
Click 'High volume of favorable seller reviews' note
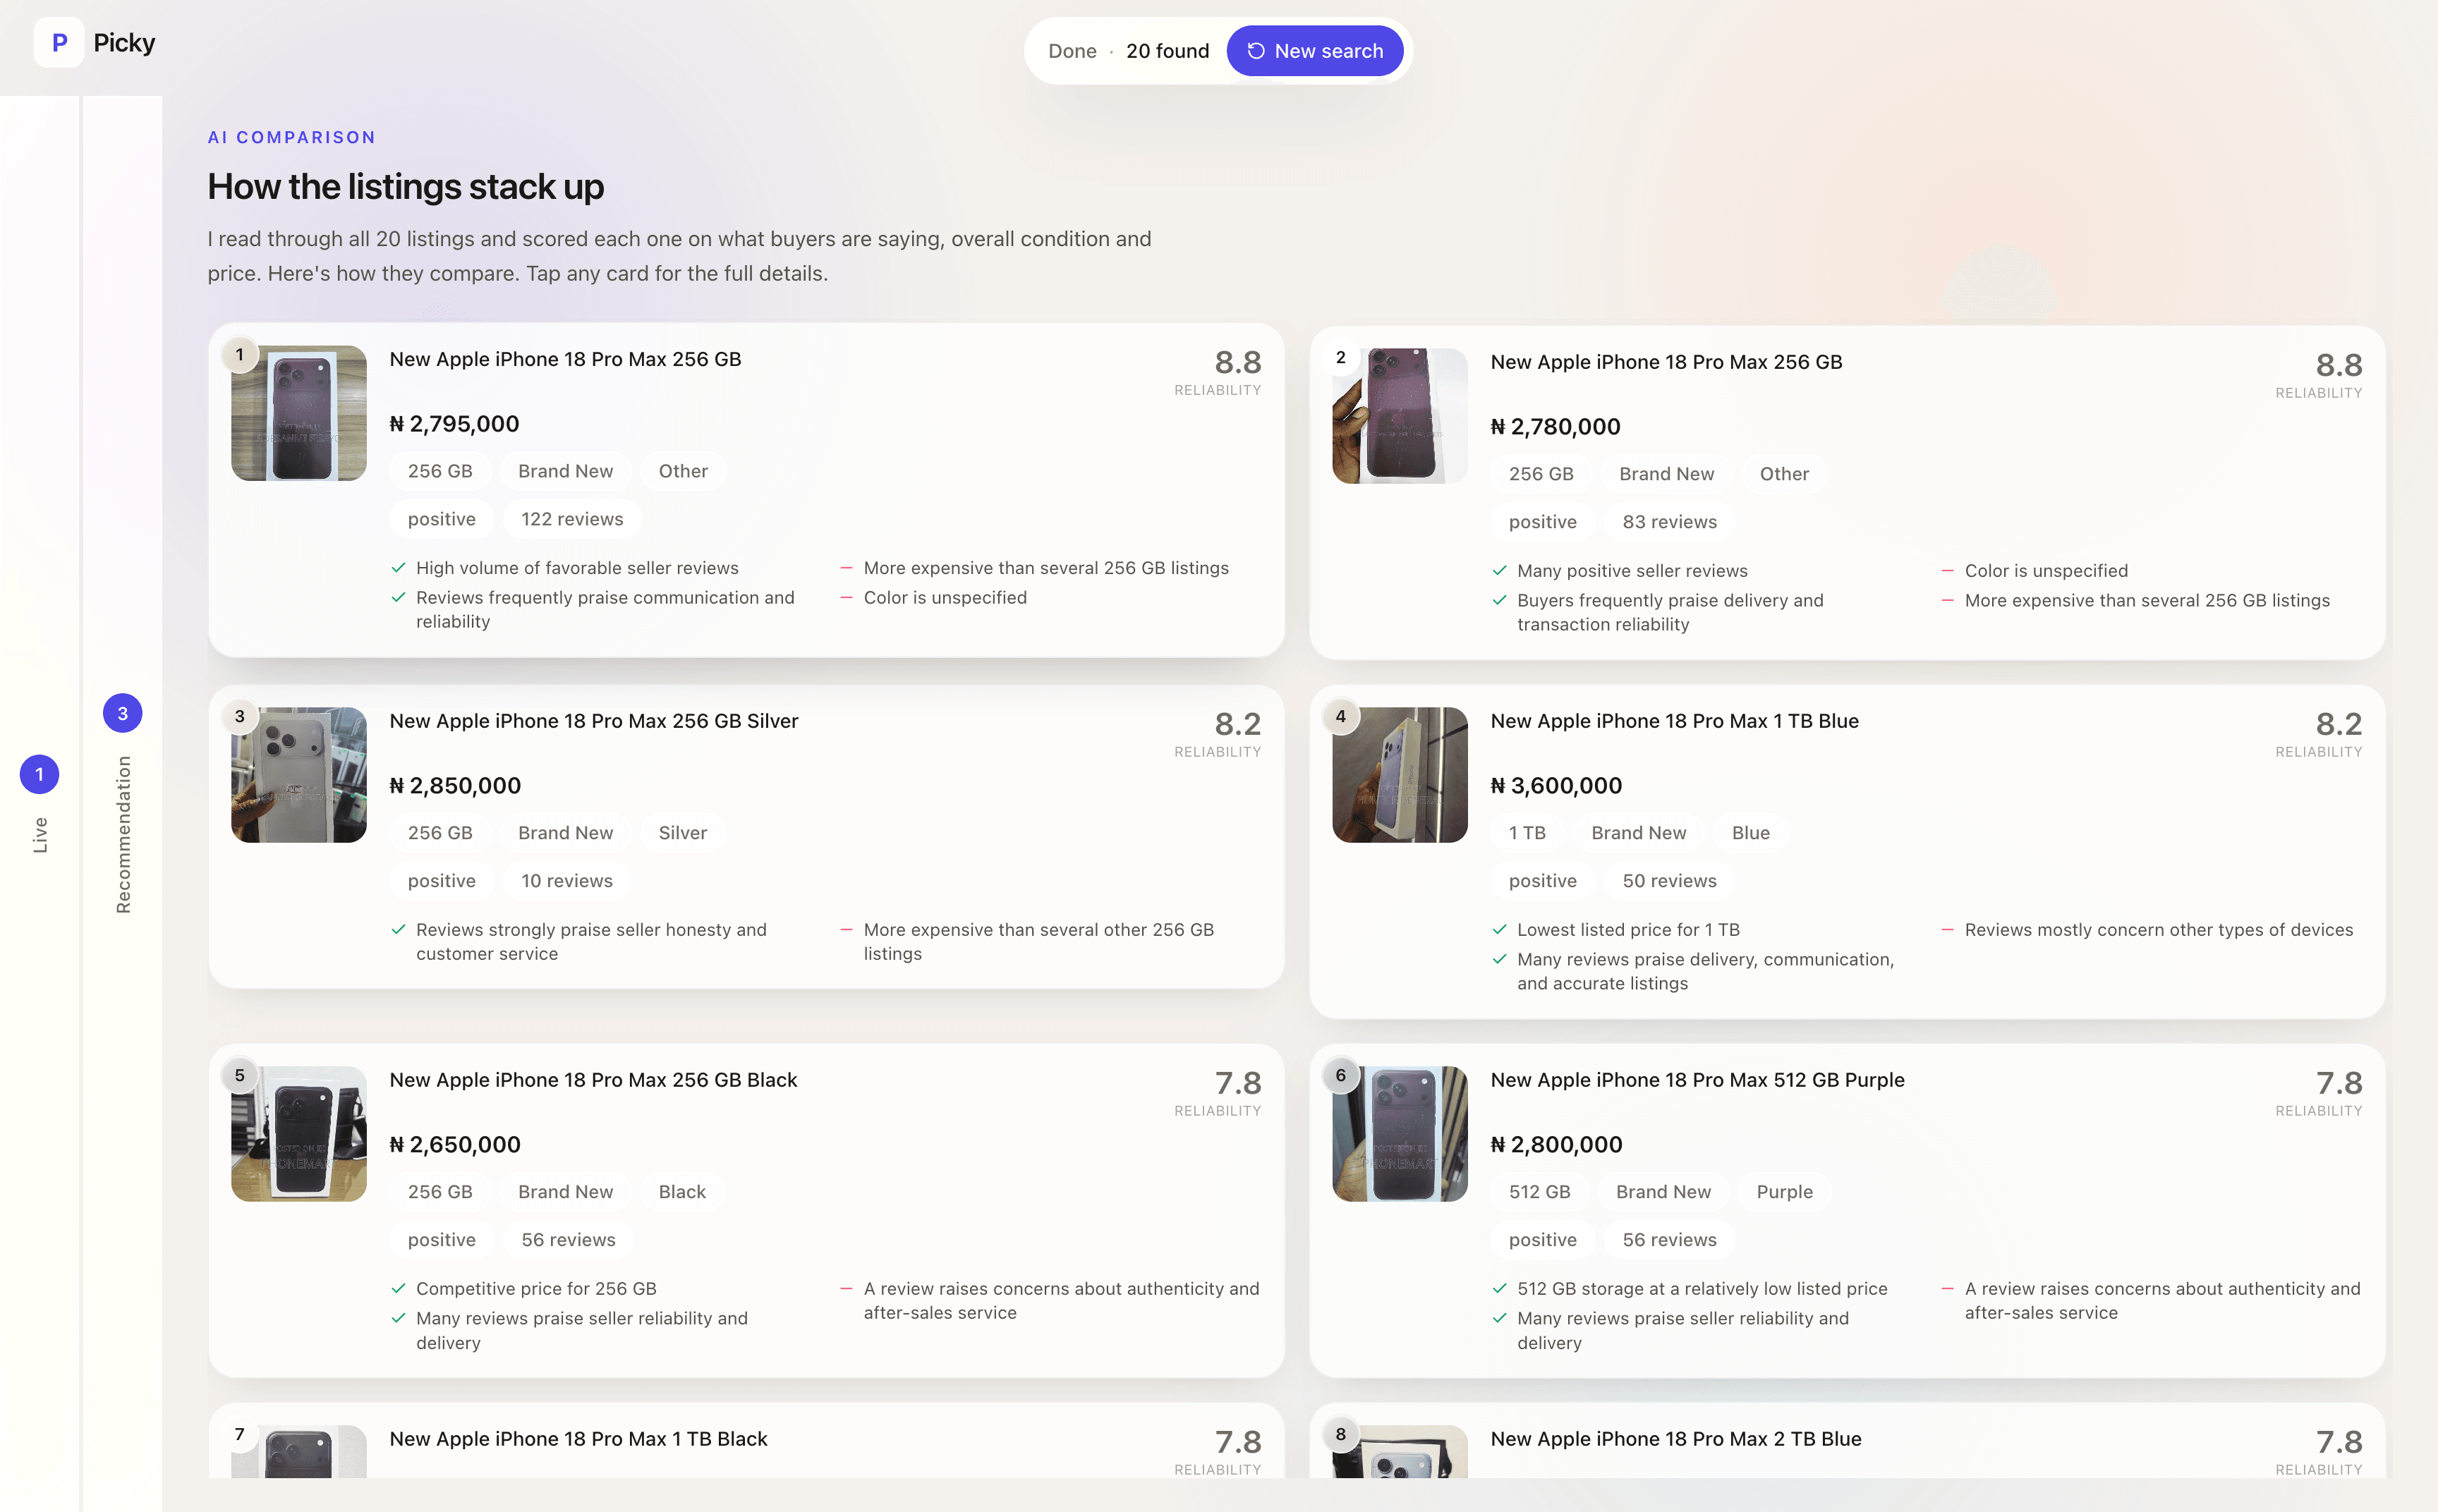coord(577,568)
